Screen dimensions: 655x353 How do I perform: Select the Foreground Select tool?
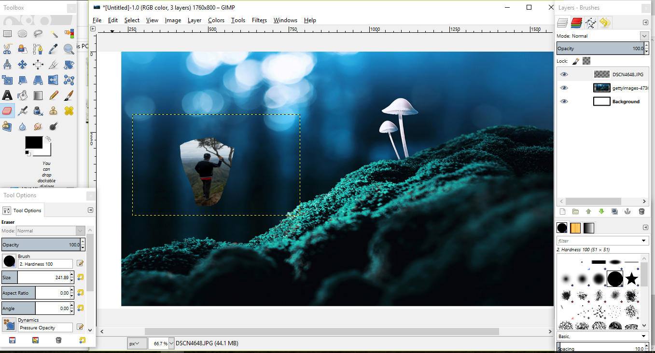tap(23, 49)
